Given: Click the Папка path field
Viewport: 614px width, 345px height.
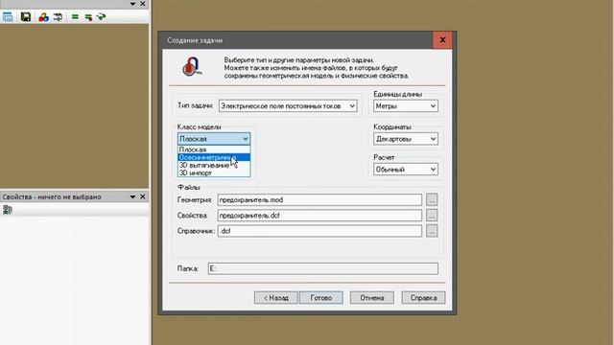Looking at the screenshot, I should pos(323,268).
